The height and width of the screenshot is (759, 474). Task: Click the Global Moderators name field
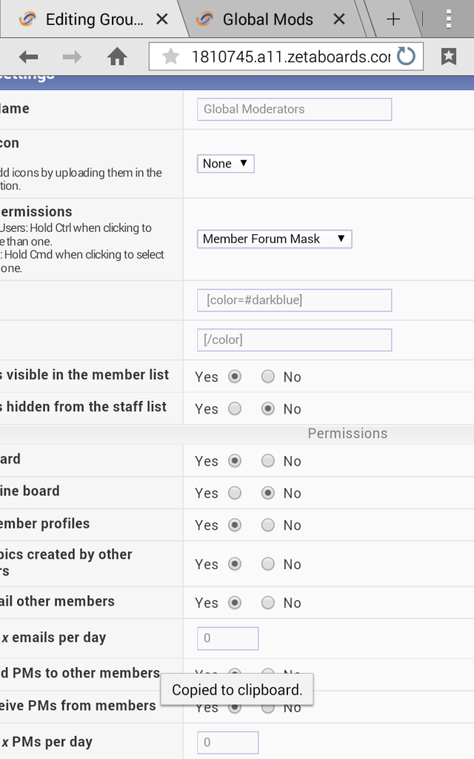(x=294, y=109)
